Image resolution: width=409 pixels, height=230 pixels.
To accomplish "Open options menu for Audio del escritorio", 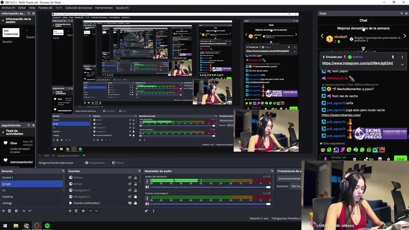I will point(147,181).
